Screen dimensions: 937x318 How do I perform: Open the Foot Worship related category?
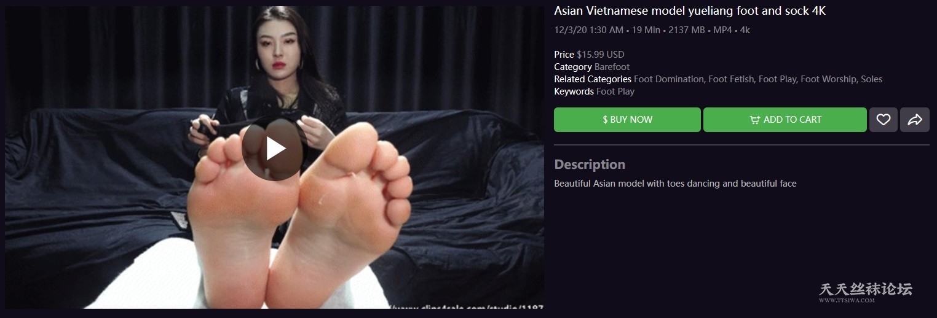coord(828,79)
